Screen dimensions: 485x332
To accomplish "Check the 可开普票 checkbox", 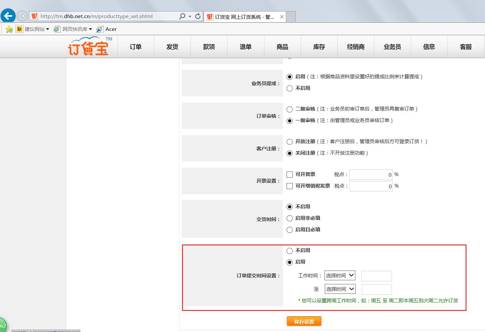I will pos(290,174).
